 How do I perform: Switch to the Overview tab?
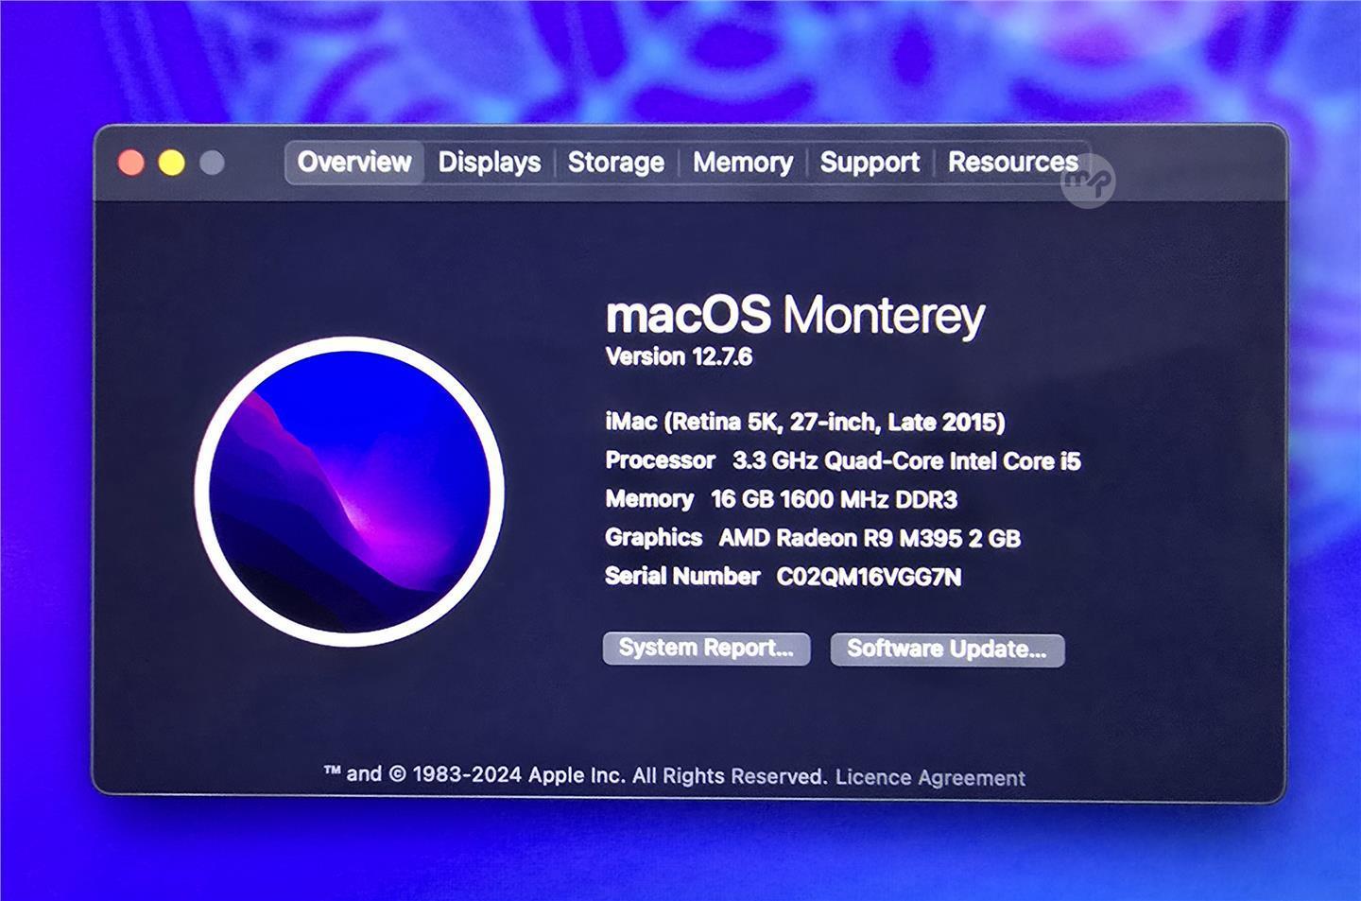(x=354, y=163)
